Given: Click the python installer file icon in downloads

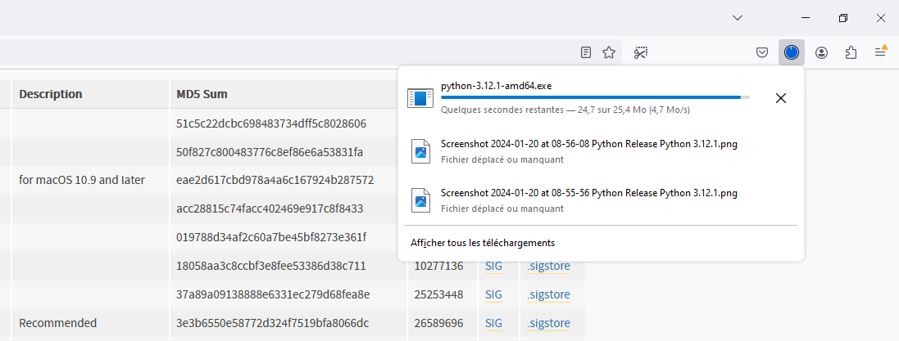Looking at the screenshot, I should click(420, 98).
